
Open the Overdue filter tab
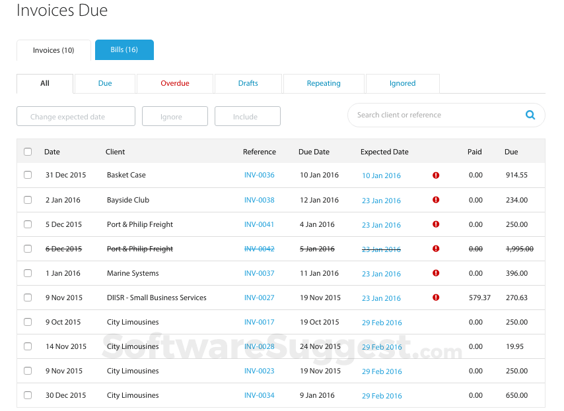coord(174,83)
